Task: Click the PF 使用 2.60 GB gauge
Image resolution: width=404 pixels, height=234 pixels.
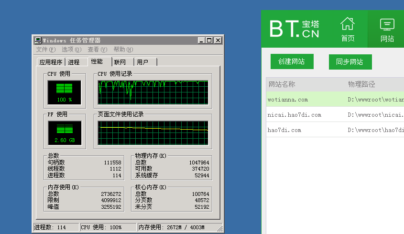Action: (65, 133)
